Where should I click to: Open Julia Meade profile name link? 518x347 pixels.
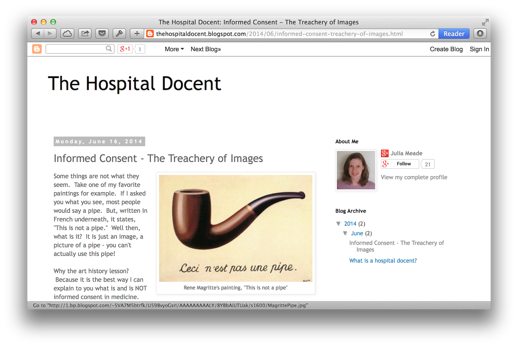[x=406, y=153]
